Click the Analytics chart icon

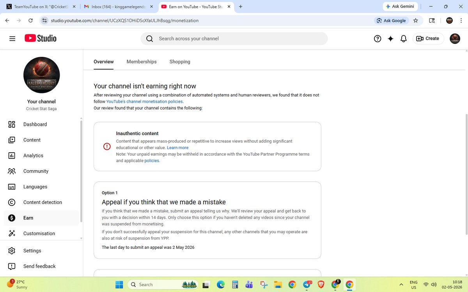12,155
